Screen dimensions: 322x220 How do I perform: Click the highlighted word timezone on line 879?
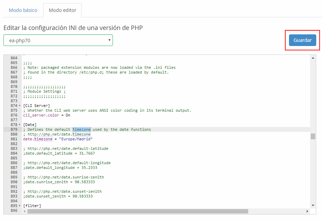coord(82,130)
